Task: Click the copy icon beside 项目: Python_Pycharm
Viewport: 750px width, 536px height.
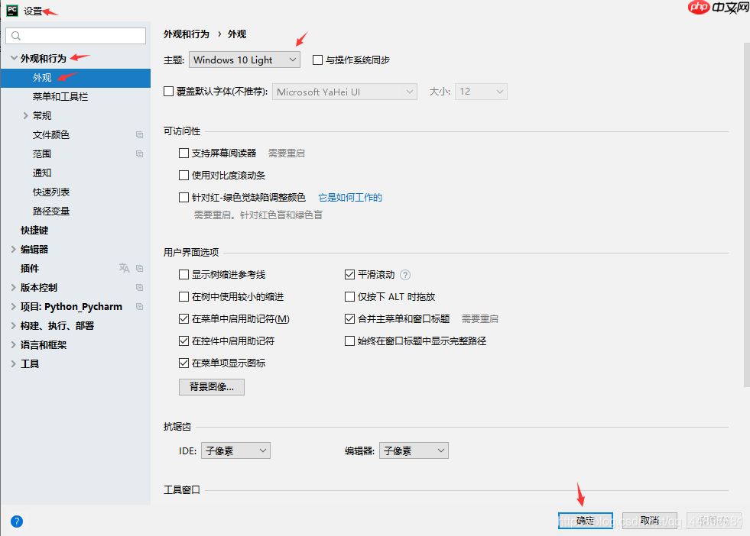Action: coord(139,307)
